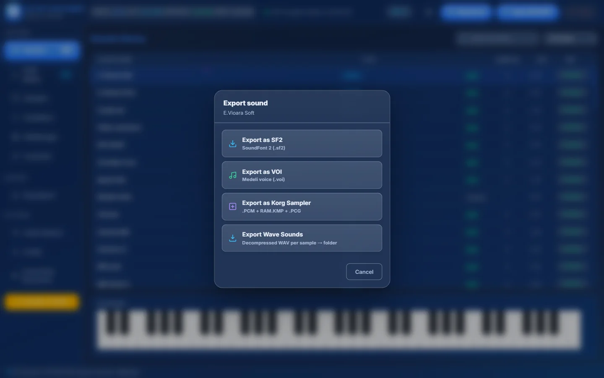Viewport: 604px width, 378px height.
Task: Click the VOI music note icon
Action: [233, 175]
